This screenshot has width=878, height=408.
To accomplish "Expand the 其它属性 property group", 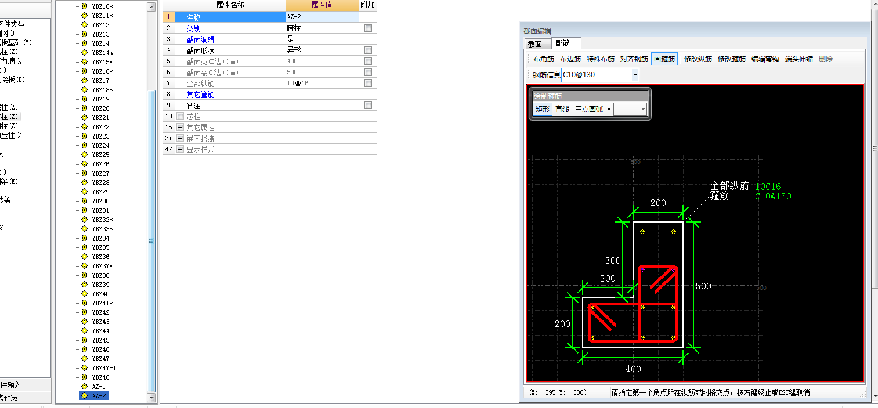I will (x=180, y=128).
